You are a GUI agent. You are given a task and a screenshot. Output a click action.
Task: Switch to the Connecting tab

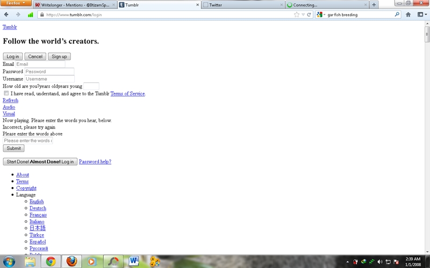click(327, 5)
